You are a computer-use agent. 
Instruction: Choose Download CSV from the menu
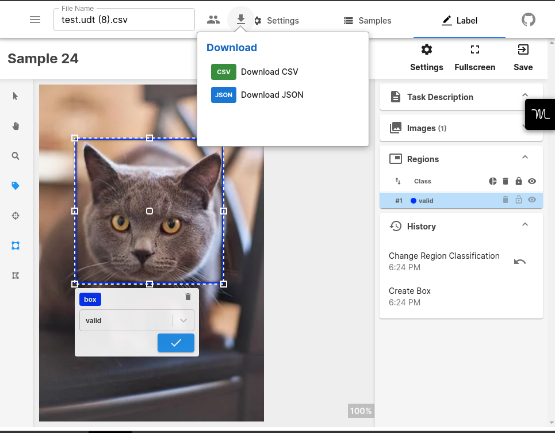coord(269,72)
